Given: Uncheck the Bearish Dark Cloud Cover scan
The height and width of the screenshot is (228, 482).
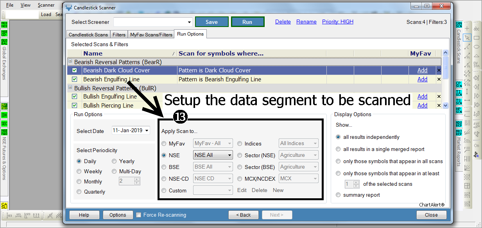Looking at the screenshot, I should pos(75,70).
